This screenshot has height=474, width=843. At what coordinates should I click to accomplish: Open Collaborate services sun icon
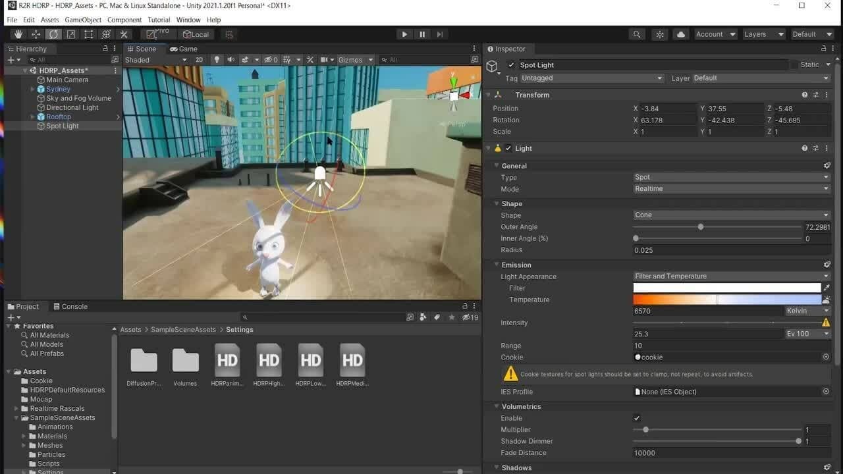659,34
